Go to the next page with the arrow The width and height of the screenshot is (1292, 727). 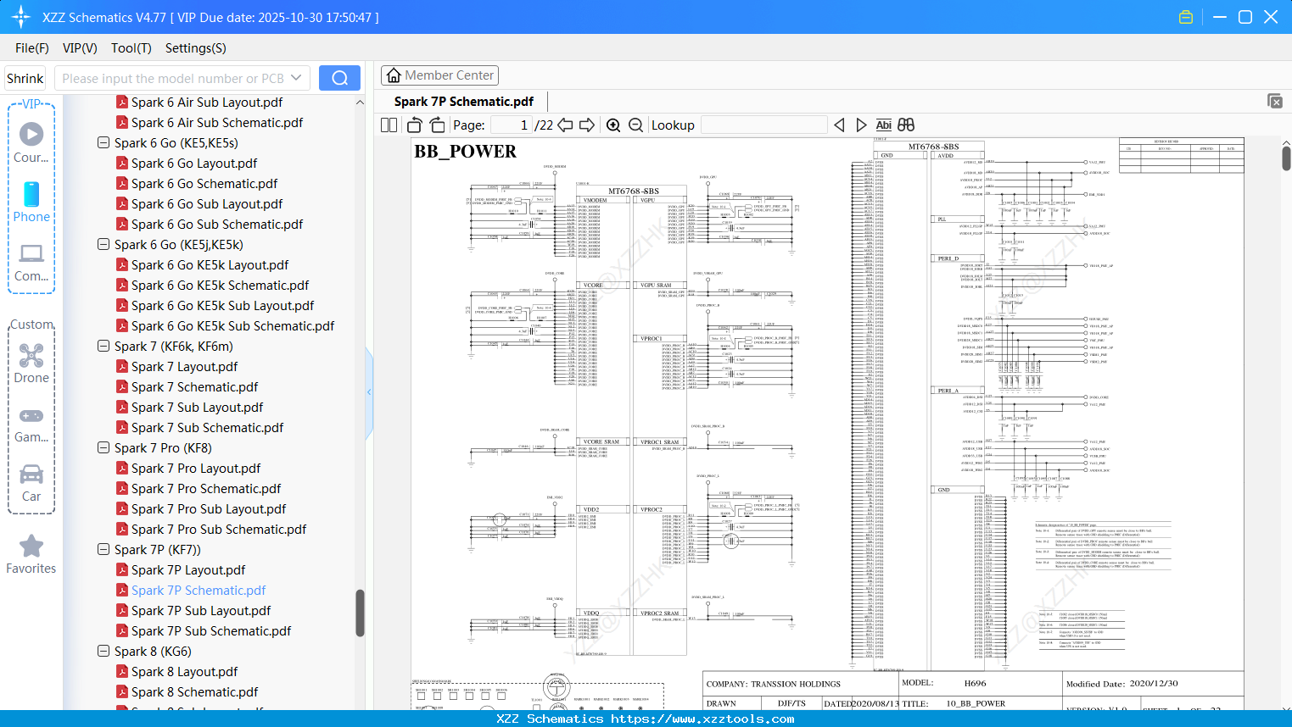pyautogui.click(x=588, y=125)
